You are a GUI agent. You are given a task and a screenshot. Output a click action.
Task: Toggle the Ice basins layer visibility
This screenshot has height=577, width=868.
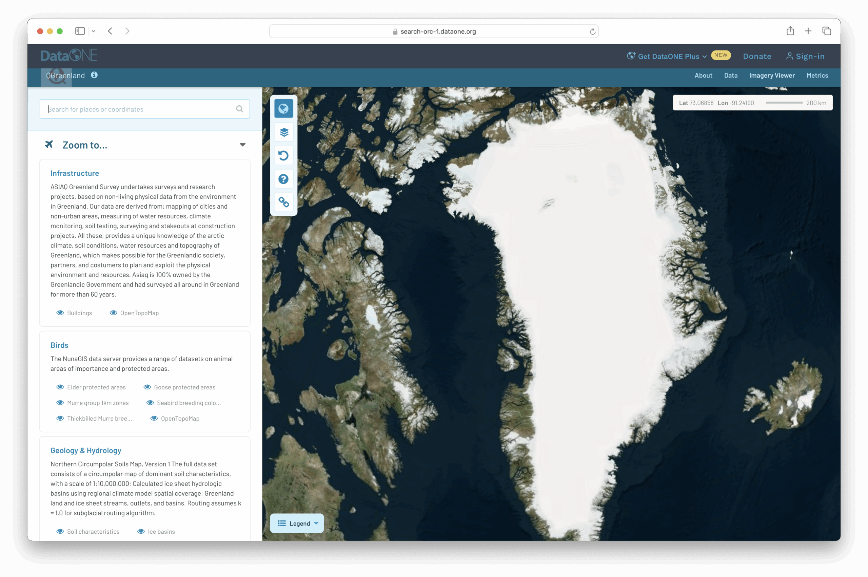[x=141, y=531]
